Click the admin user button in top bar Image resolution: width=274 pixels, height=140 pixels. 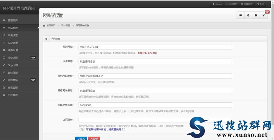[217, 4]
